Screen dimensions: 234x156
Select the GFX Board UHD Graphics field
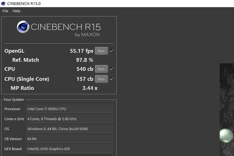click(x=70, y=149)
